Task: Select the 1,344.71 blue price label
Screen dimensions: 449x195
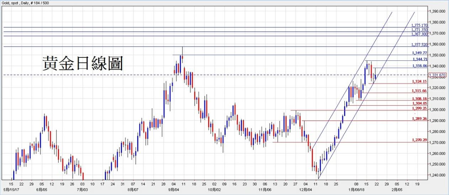Action: pos(419,59)
